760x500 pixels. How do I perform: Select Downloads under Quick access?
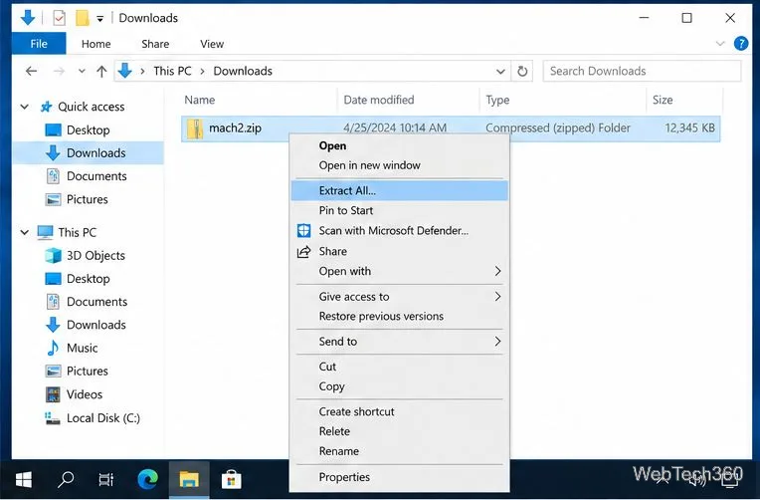pyautogui.click(x=95, y=153)
